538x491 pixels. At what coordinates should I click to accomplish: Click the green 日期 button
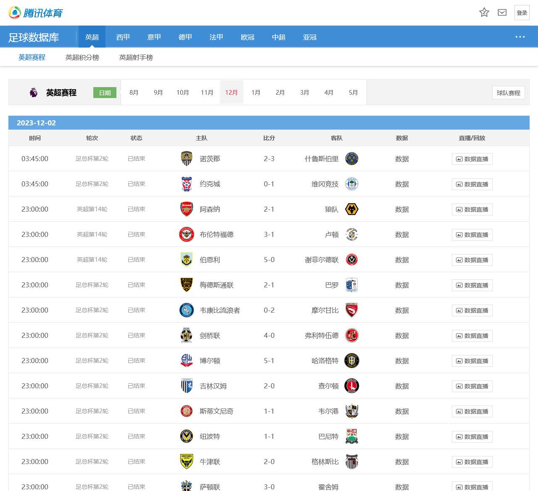105,93
